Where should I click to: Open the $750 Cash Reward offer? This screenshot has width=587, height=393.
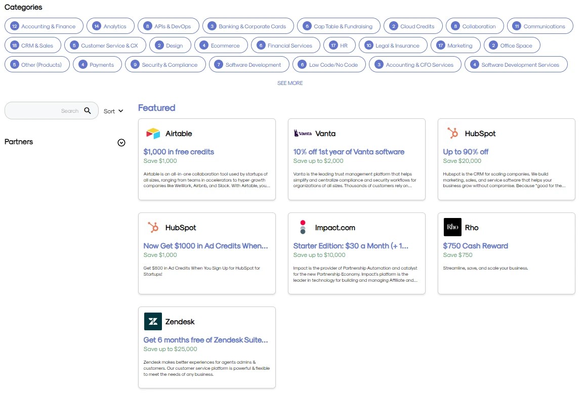[x=476, y=245]
